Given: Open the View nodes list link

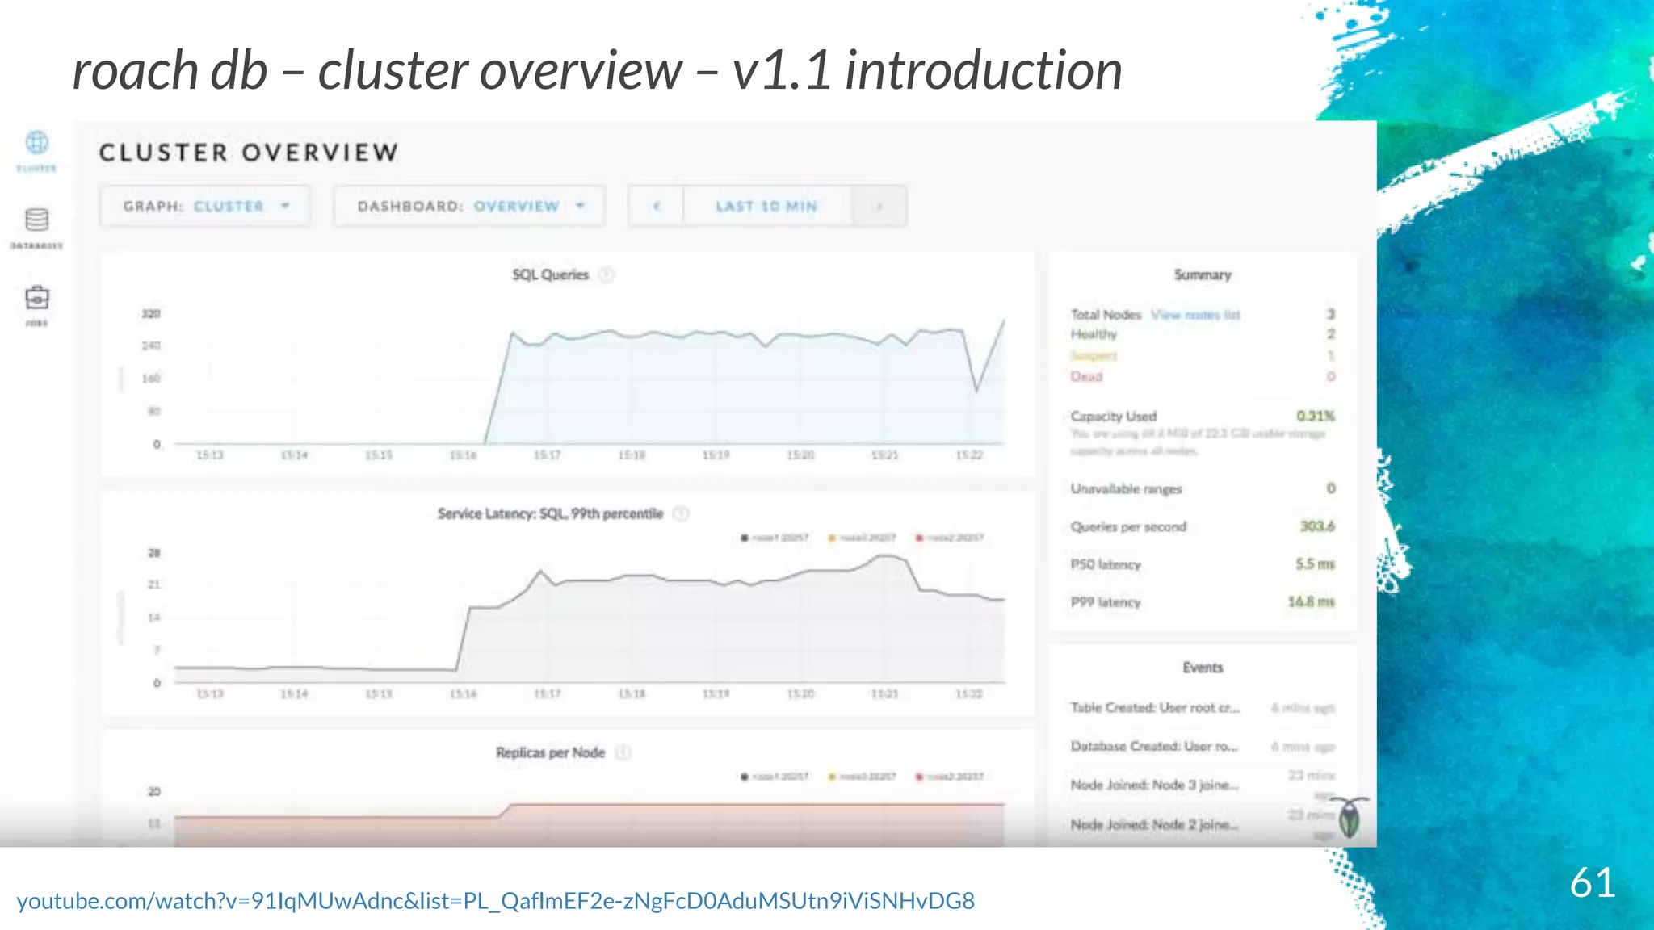Looking at the screenshot, I should 1195,315.
